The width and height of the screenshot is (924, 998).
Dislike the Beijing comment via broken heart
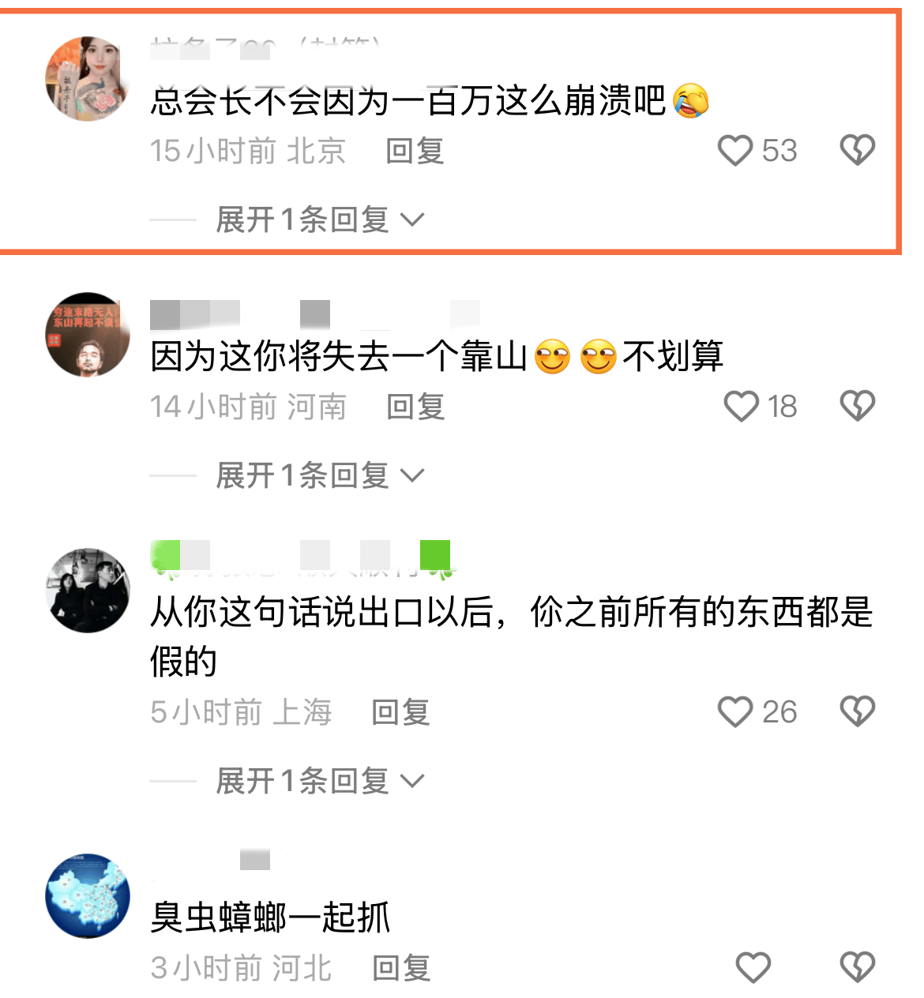[x=857, y=150]
